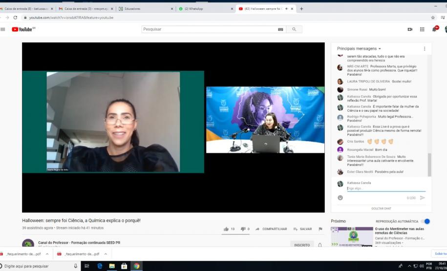
Task: Report the video with flag icon
Action: [x=320, y=229]
